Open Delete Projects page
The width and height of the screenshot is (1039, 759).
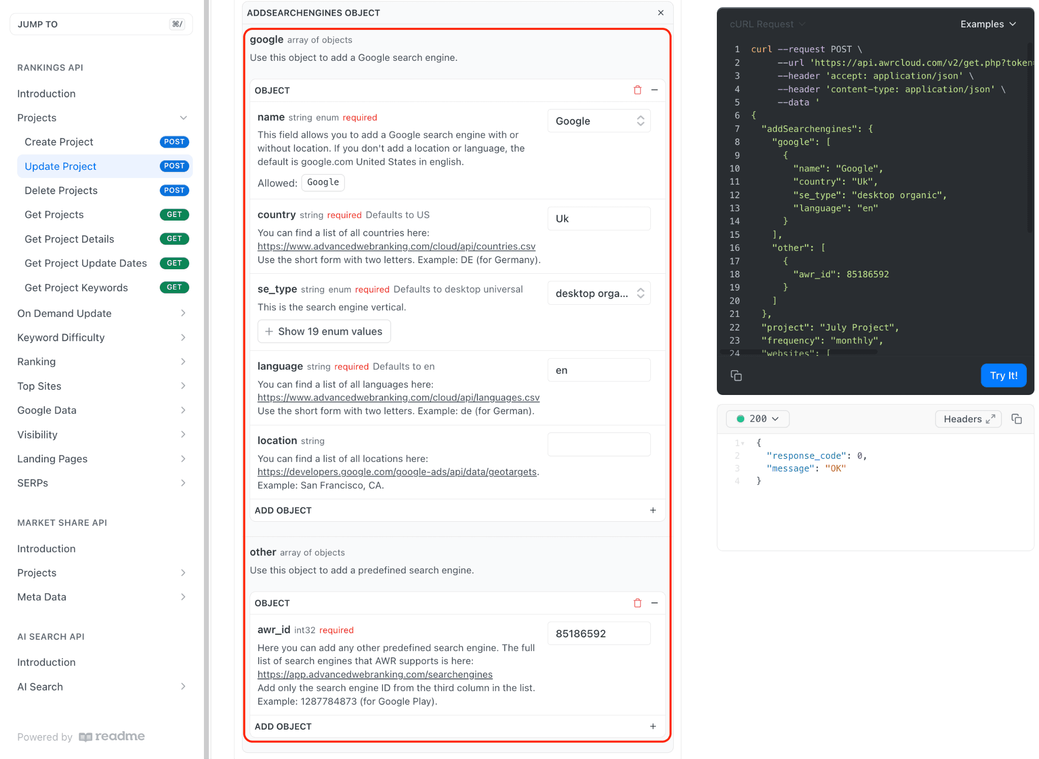click(x=105, y=191)
